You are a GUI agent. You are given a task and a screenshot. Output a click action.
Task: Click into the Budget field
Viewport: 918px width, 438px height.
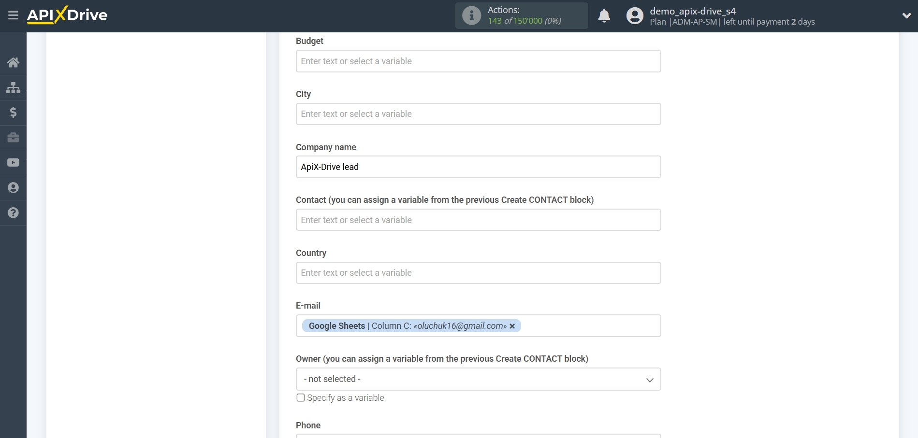478,61
